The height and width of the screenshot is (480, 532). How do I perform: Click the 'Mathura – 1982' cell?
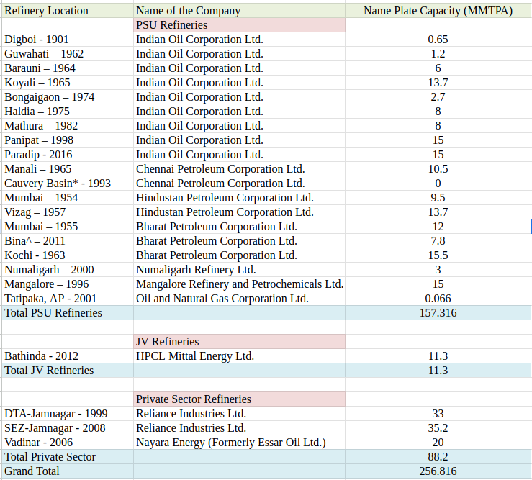(x=68, y=126)
